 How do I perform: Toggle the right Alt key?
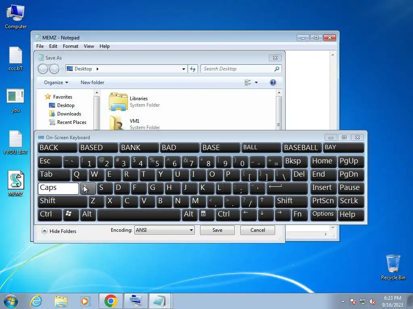tap(190, 215)
